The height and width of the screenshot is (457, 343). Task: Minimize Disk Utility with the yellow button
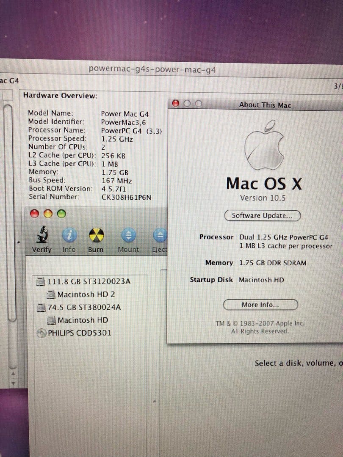(x=48, y=214)
